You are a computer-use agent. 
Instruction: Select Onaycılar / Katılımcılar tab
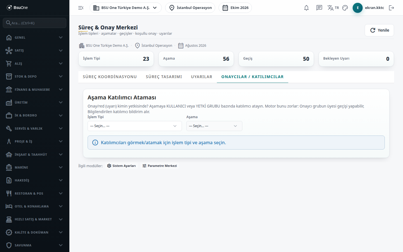click(252, 77)
